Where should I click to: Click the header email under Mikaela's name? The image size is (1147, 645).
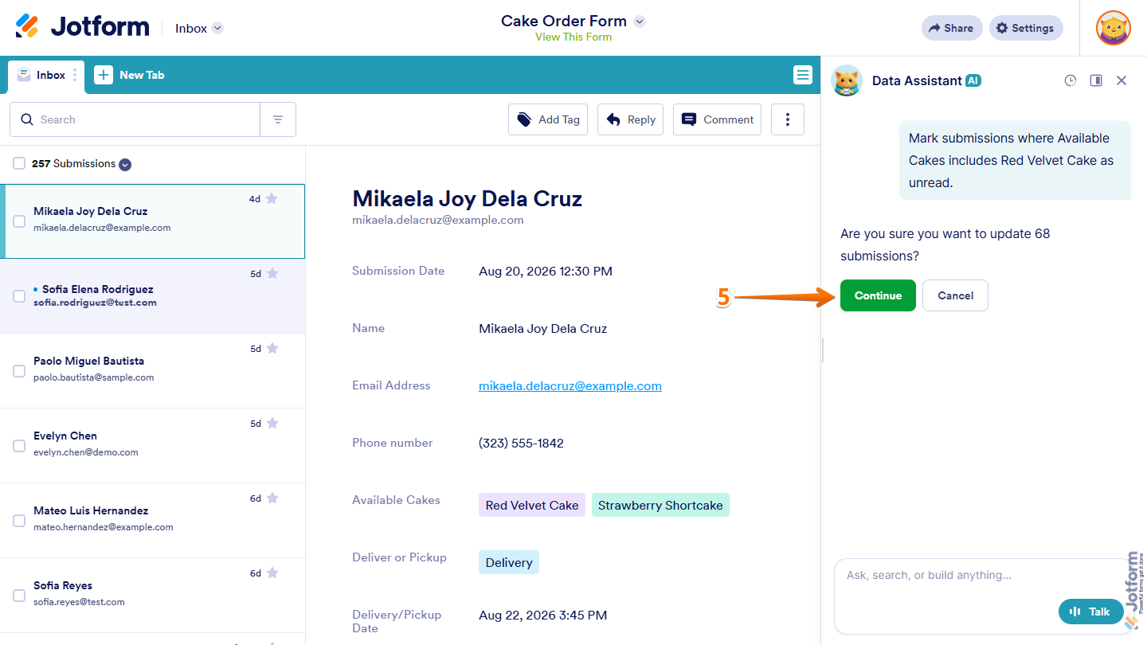point(438,220)
